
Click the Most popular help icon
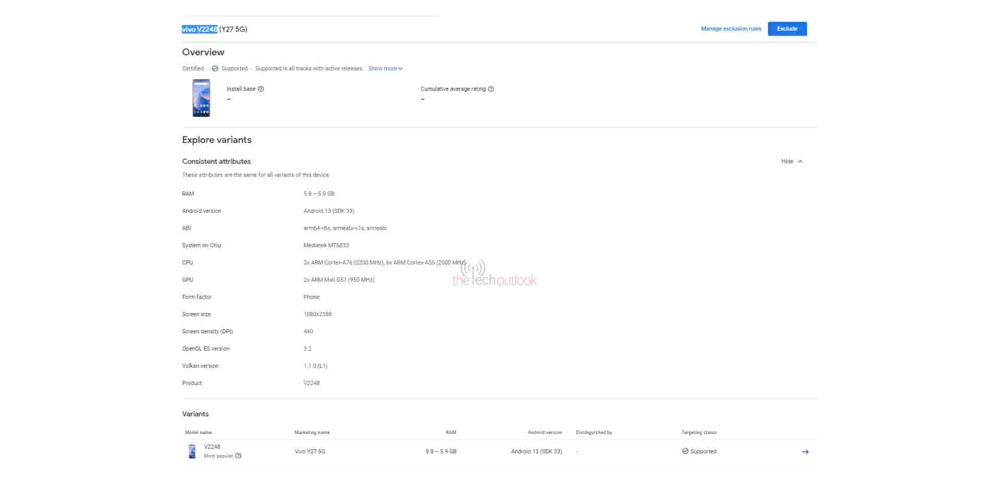(238, 456)
